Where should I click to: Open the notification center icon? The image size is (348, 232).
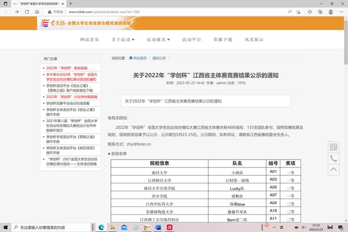pyautogui.click(x=340, y=227)
